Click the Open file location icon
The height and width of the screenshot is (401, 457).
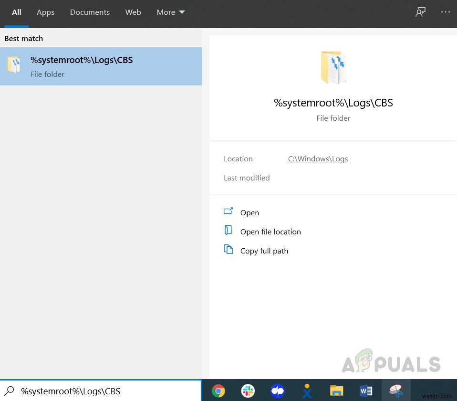tap(228, 230)
